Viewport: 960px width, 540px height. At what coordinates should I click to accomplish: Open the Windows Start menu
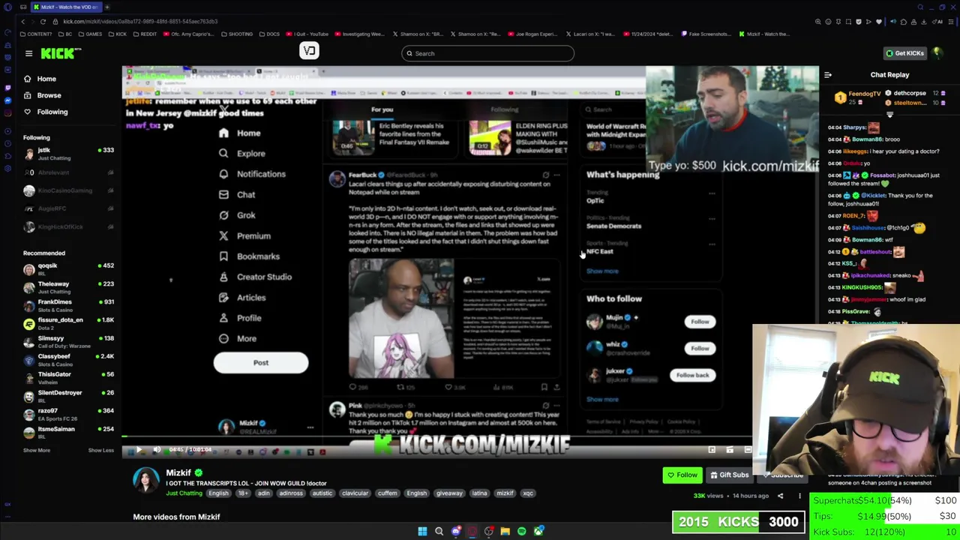pyautogui.click(x=422, y=531)
